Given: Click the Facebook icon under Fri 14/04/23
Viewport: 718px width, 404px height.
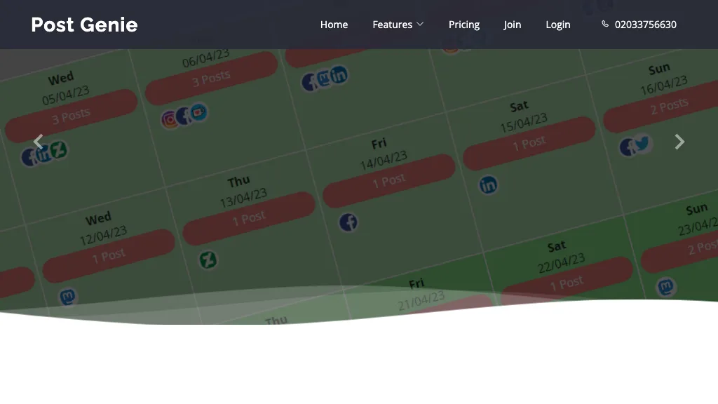Looking at the screenshot, I should click(348, 223).
